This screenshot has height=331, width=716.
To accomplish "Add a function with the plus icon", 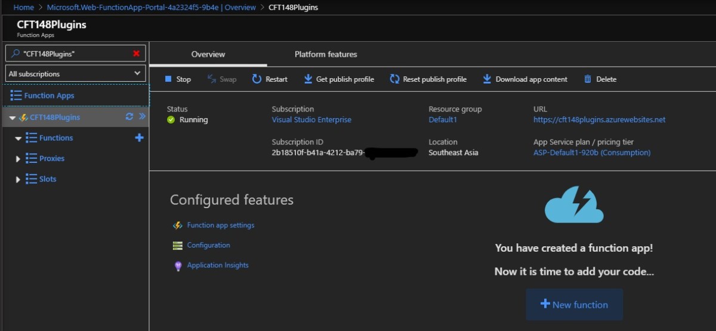I will [140, 138].
